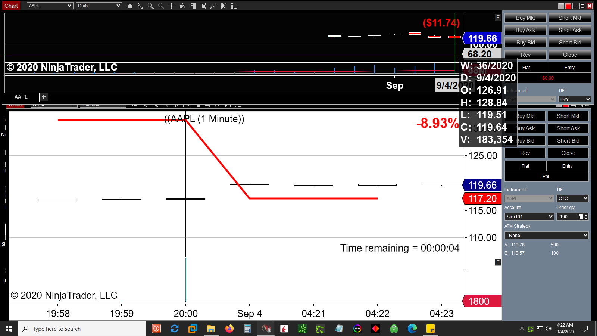The height and width of the screenshot is (336, 597).
Task: Click Short Mkt in the lower Chart Trader
Action: [568, 116]
